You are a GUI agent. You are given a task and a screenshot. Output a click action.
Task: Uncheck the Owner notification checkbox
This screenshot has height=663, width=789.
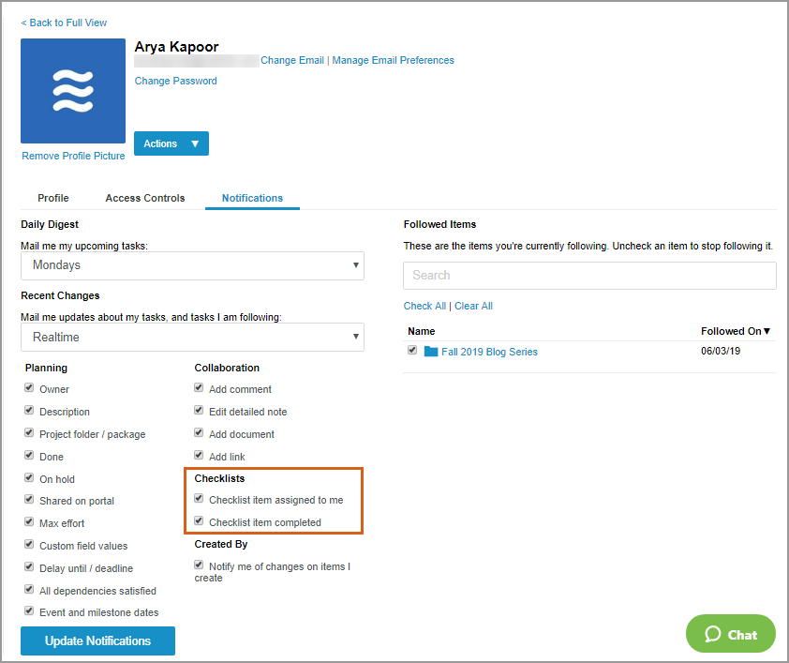tap(30, 388)
